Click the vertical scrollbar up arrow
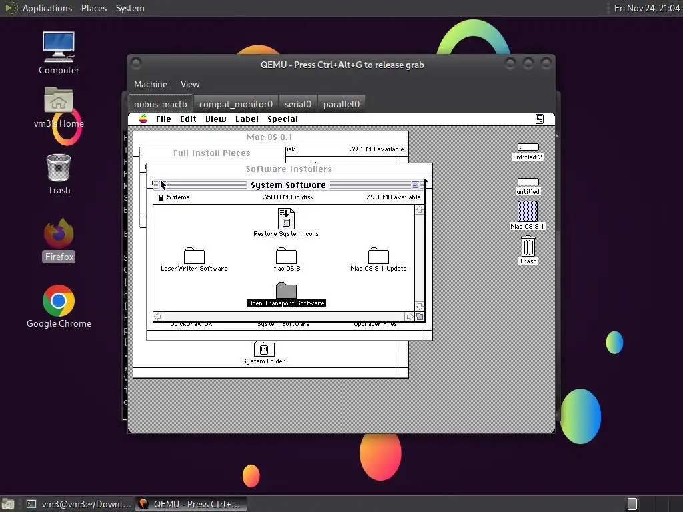Image resolution: width=683 pixels, height=512 pixels. 420,210
